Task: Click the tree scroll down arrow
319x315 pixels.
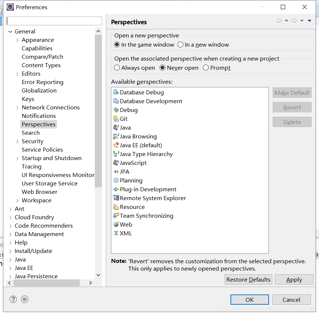Action: point(98,275)
